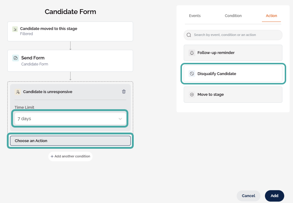293x203 pixels.
Task: Click the Send Form document icon
Action: click(15, 58)
